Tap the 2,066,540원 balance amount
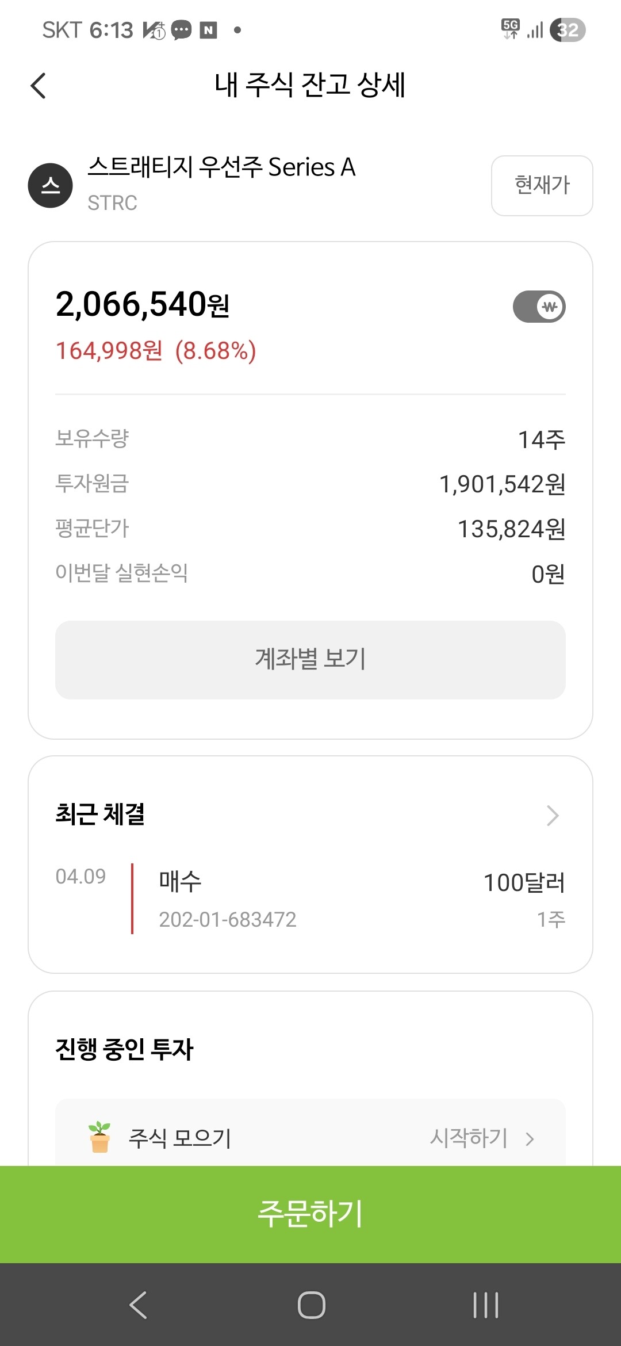The width and height of the screenshot is (621, 1346). tap(143, 304)
